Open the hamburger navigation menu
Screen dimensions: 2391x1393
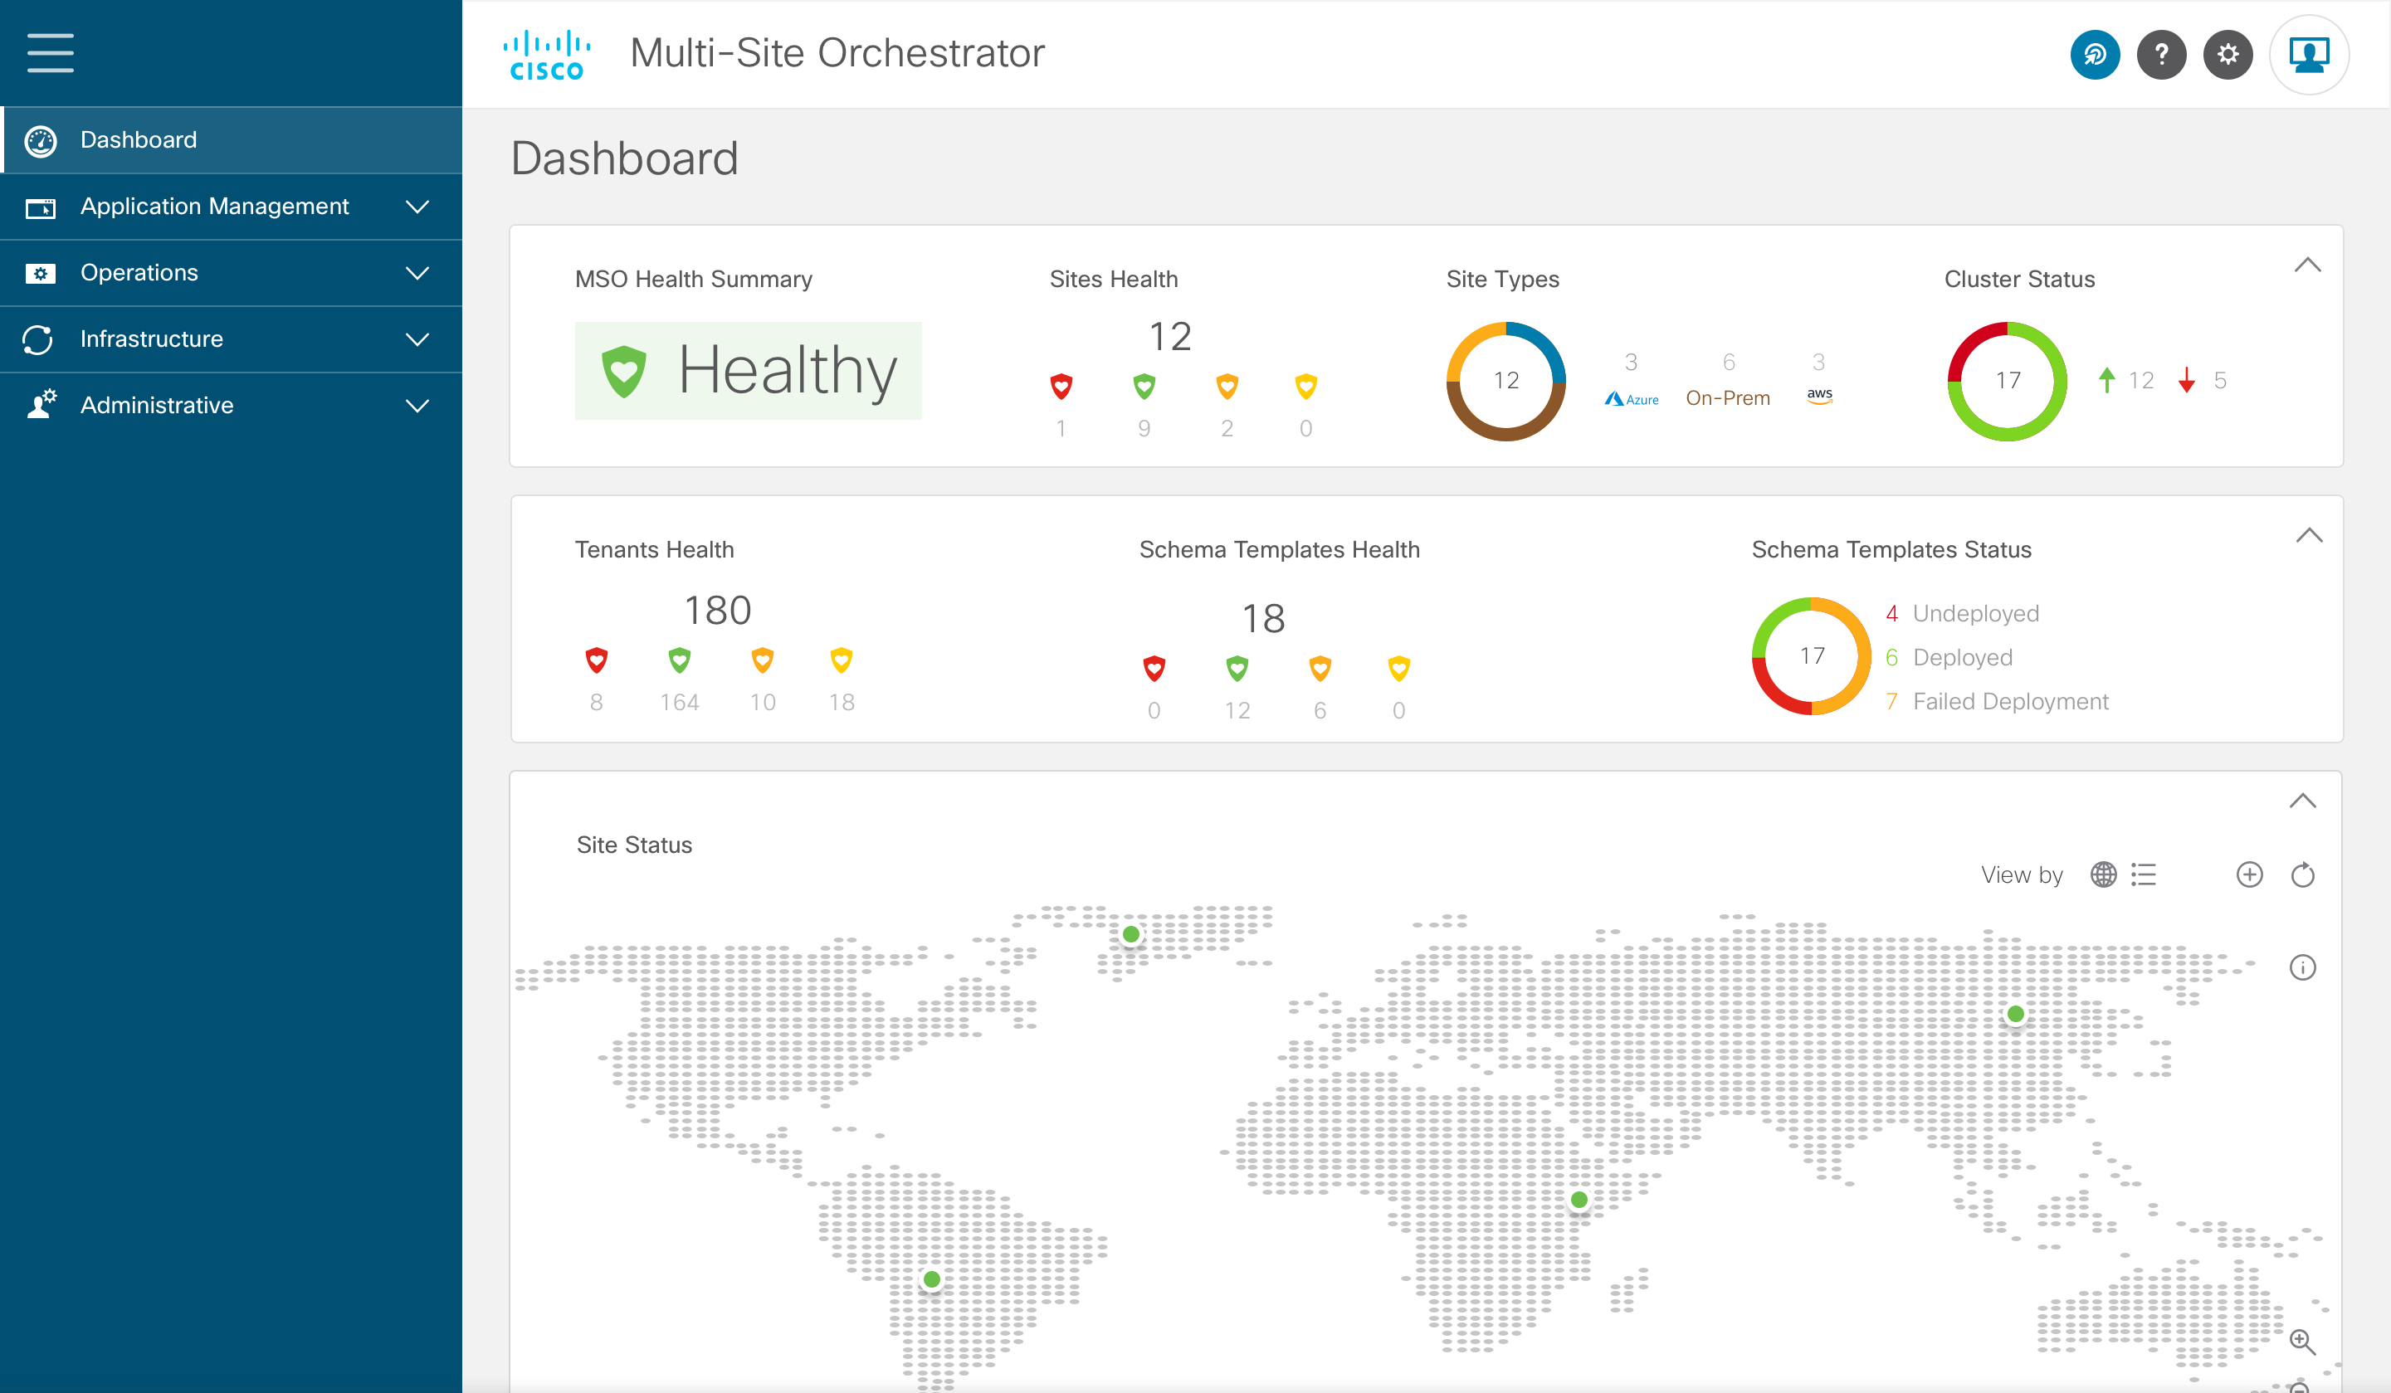[x=51, y=53]
